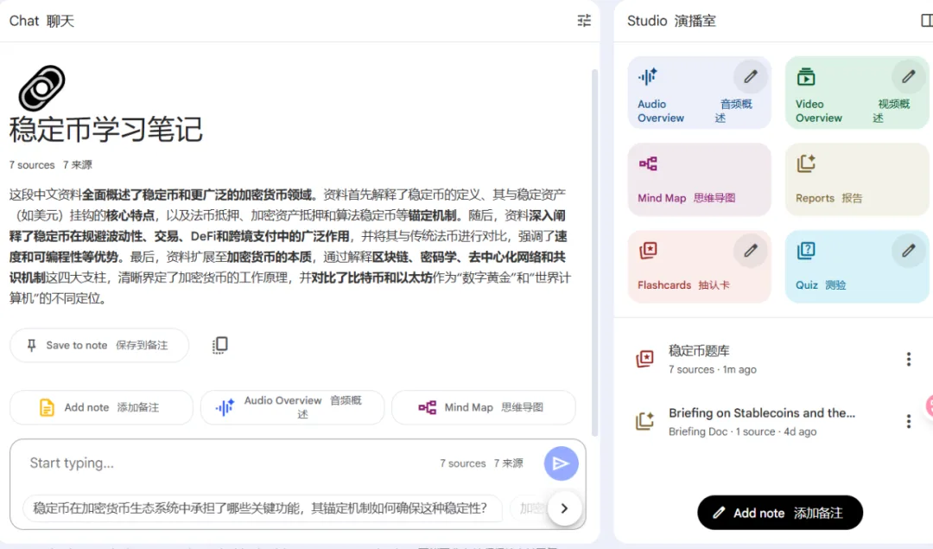Click the Studio 演播室 panel header
The width and height of the screenshot is (933, 549).
(x=671, y=21)
